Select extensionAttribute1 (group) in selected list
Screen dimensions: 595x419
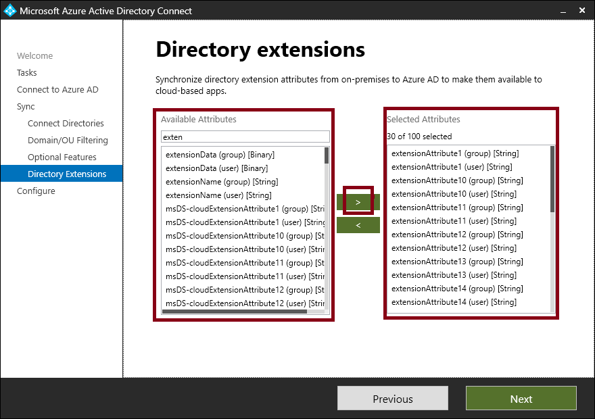[455, 153]
